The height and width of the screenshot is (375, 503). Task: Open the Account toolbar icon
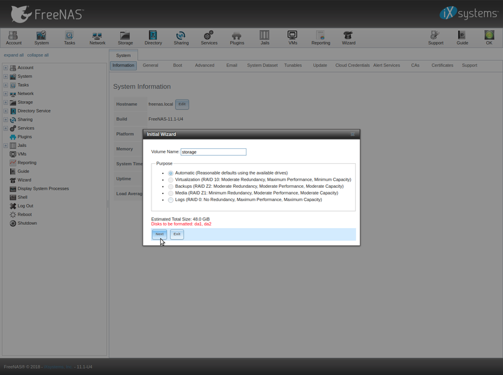(x=13, y=38)
